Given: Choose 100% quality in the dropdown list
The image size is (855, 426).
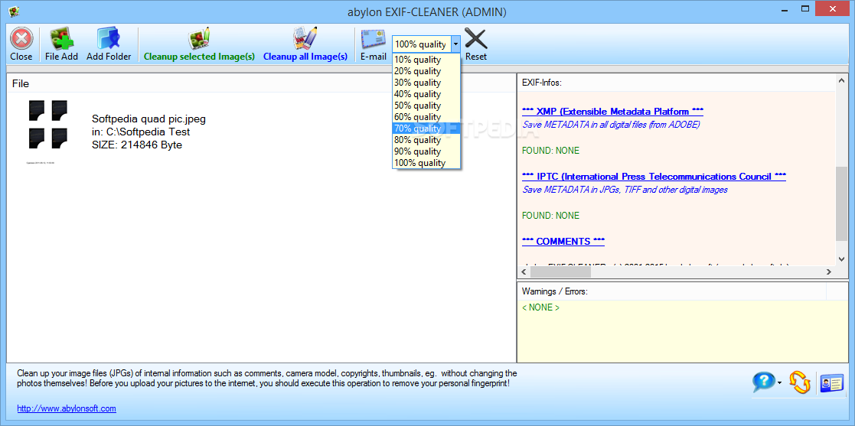Looking at the screenshot, I should (426, 163).
